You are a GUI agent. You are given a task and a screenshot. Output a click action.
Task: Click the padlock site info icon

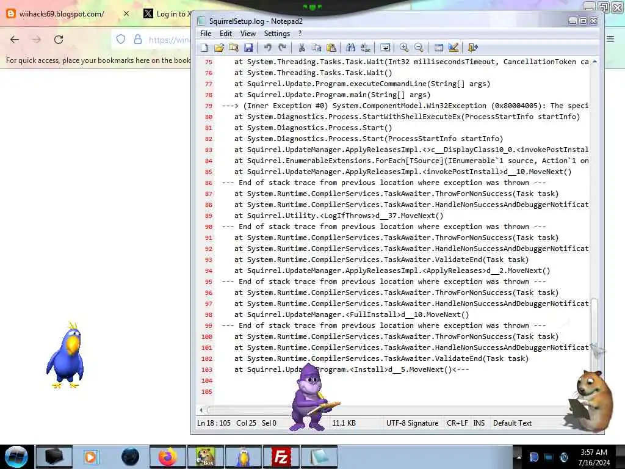coord(138,40)
